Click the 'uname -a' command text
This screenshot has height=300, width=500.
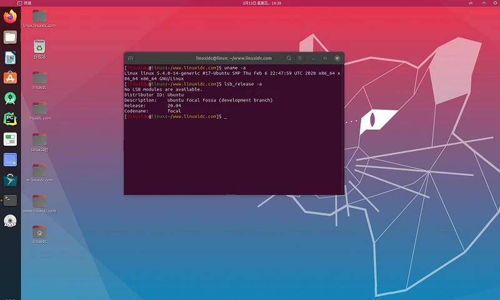point(235,68)
